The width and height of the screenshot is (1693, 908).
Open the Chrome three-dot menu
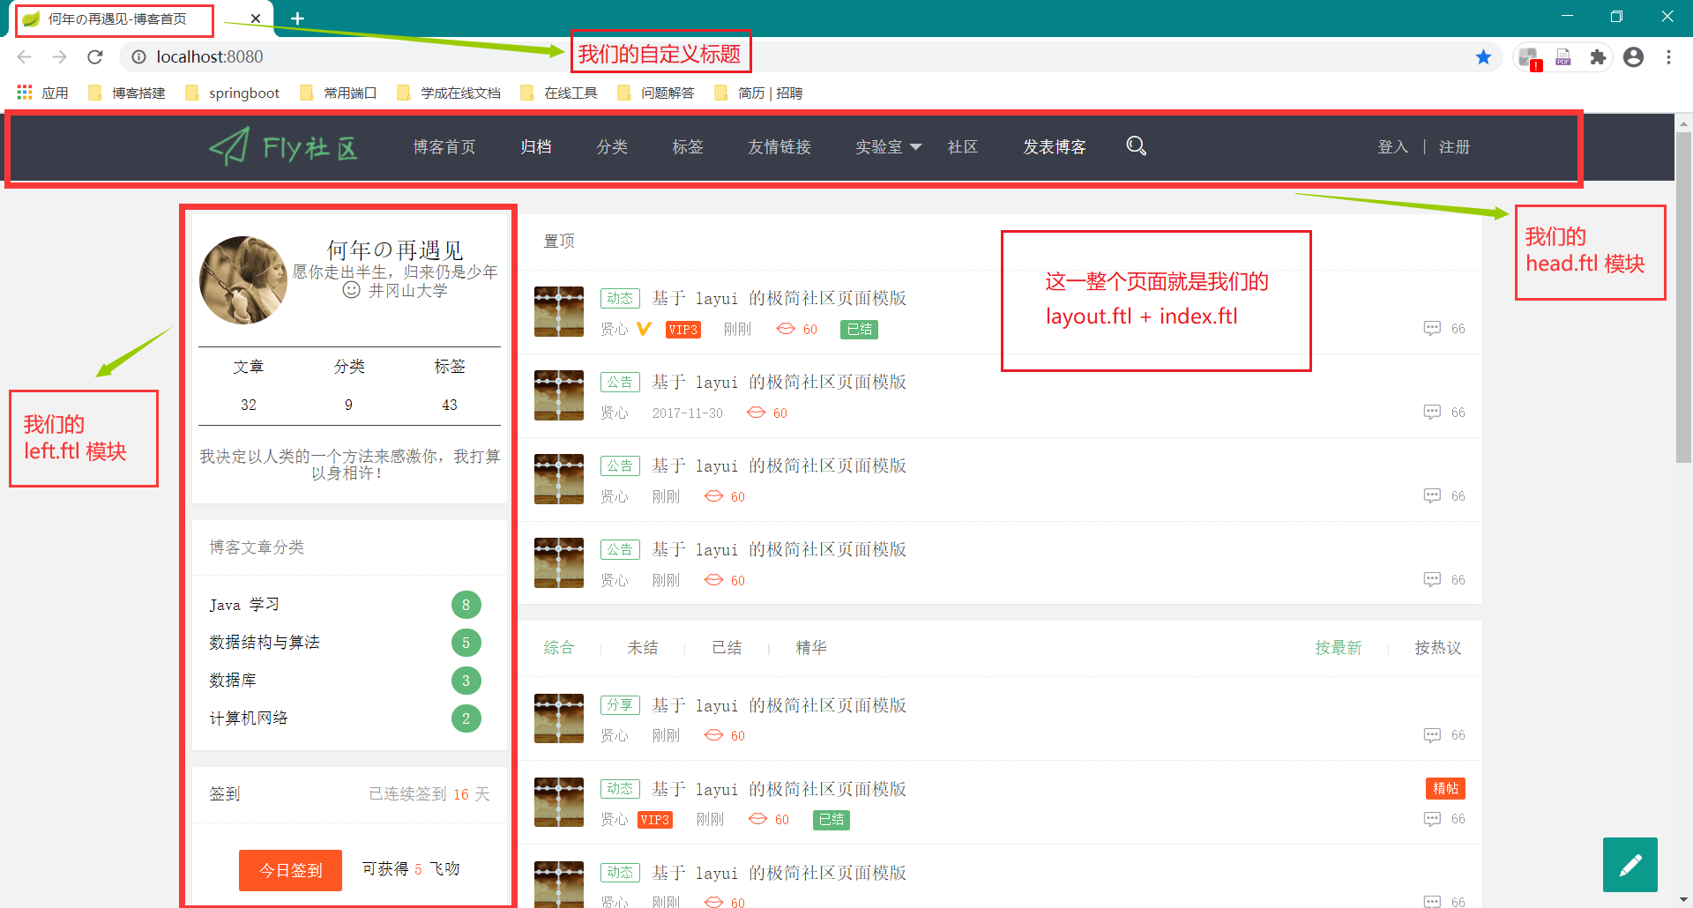click(1668, 57)
